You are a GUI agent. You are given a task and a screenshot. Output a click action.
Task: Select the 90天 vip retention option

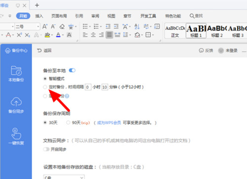(x=68, y=123)
